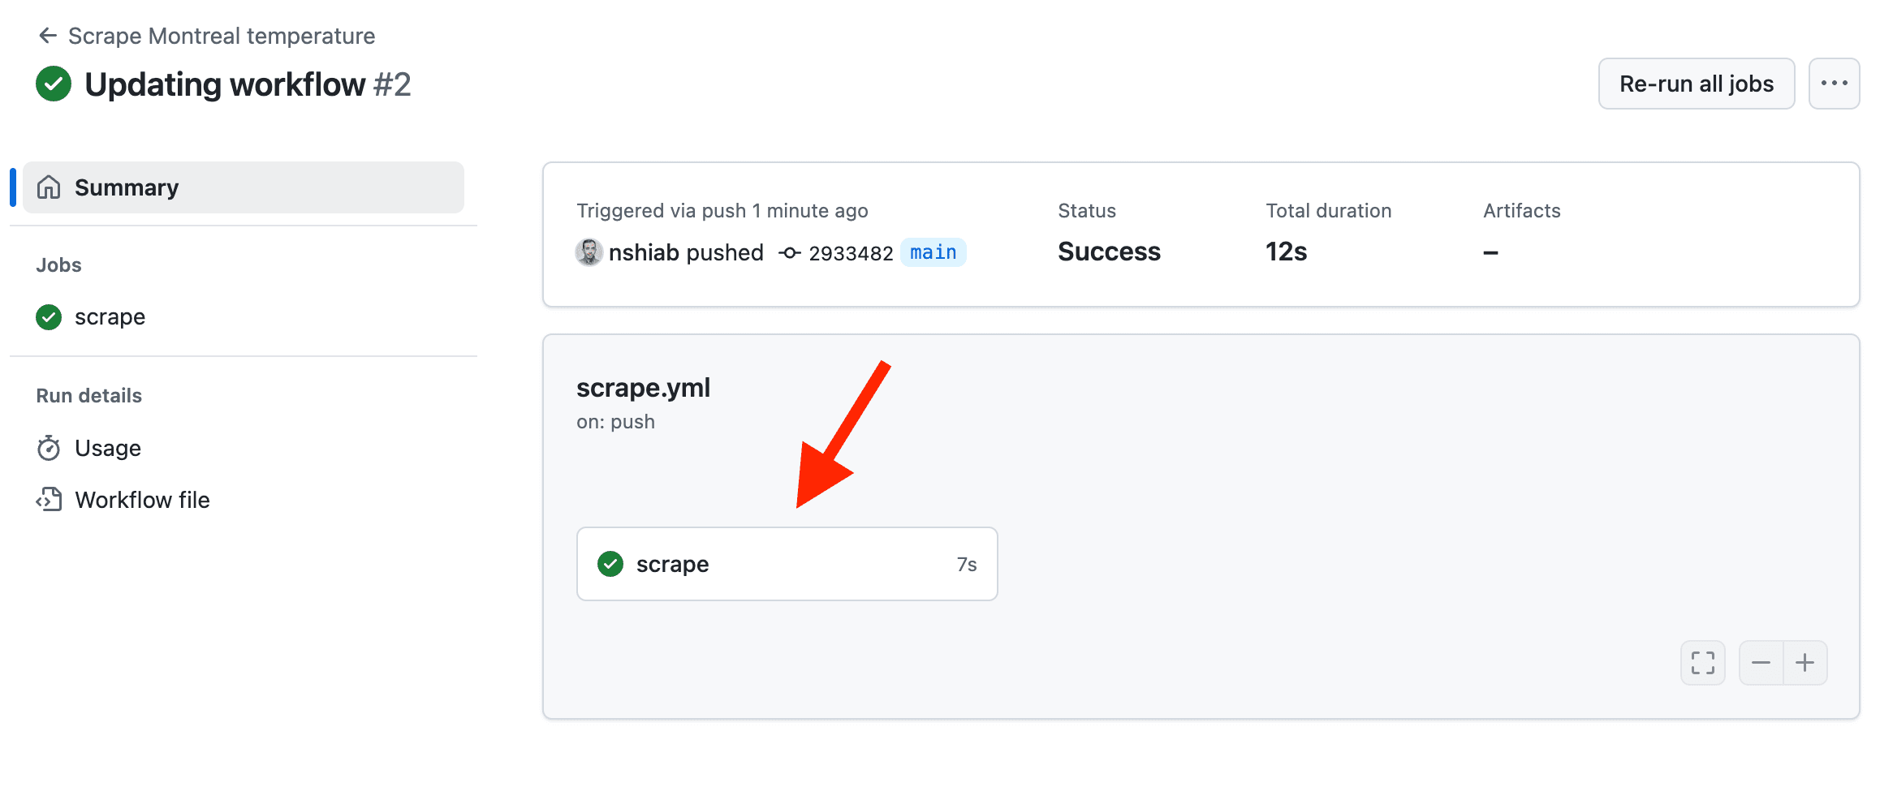The height and width of the screenshot is (787, 1880).
Task: Open commit 2933482 link
Action: 851,253
